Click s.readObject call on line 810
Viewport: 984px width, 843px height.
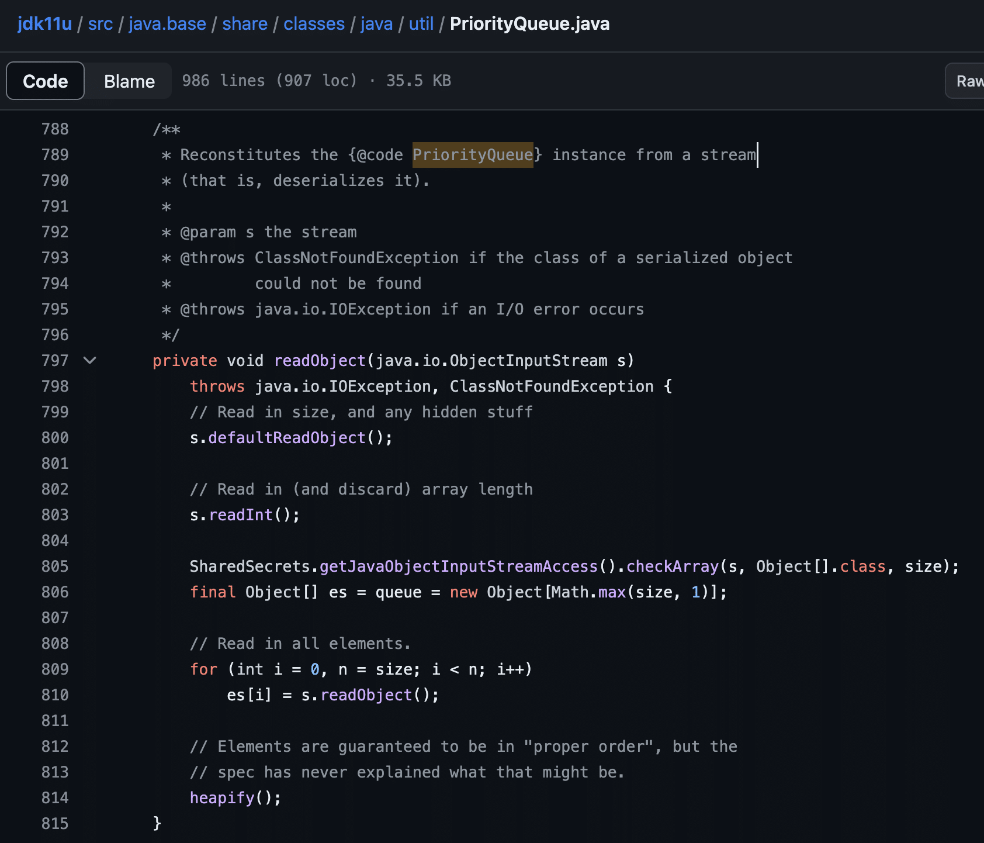[366, 695]
